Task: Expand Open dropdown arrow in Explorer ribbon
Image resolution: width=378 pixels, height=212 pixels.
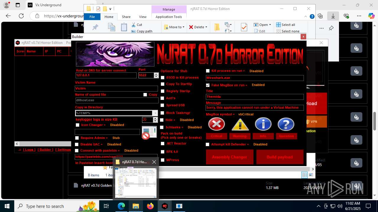Action: pos(270,25)
